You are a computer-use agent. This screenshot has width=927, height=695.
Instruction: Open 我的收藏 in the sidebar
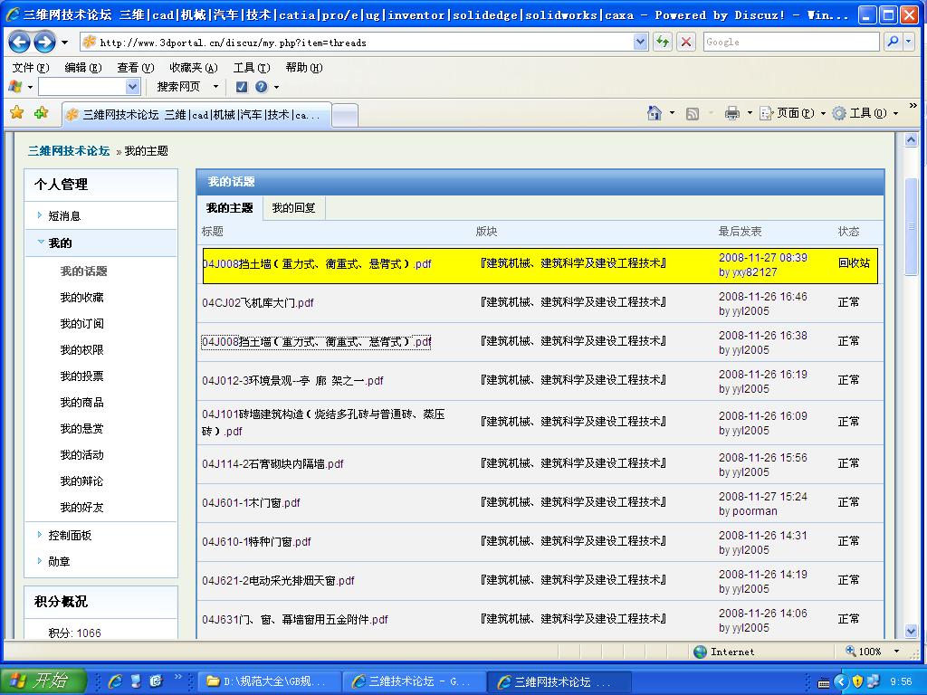tap(81, 297)
